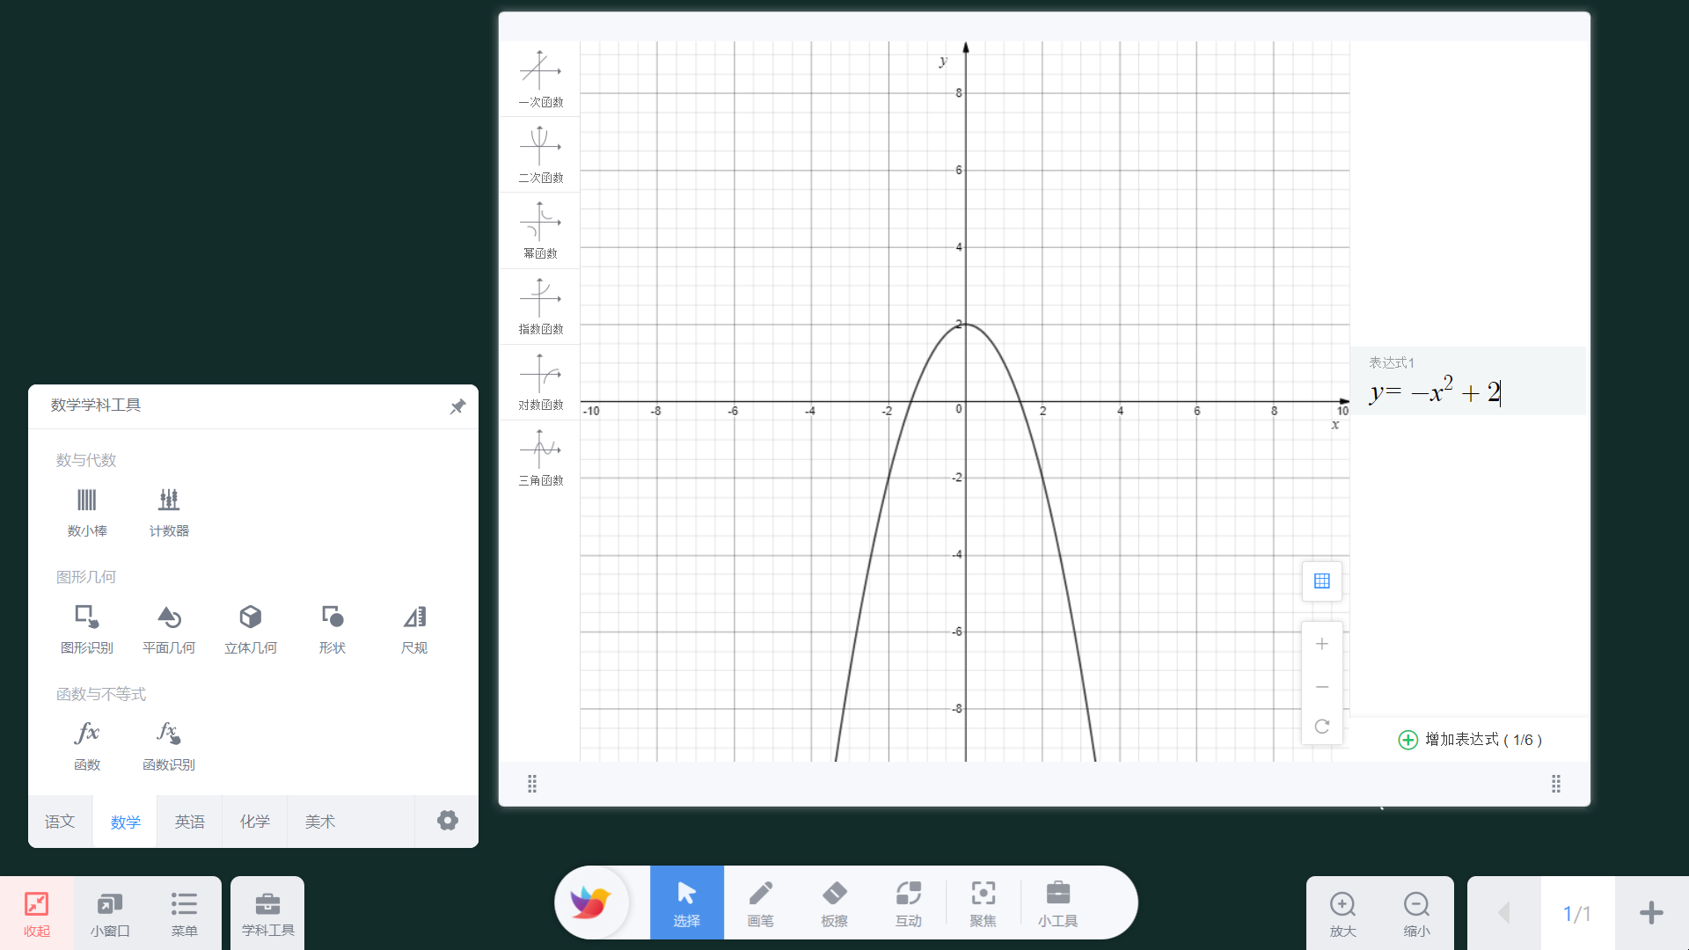Image resolution: width=1689 pixels, height=950 pixels.
Task: Collapse toolbar with 收起 button
Action: (37, 913)
